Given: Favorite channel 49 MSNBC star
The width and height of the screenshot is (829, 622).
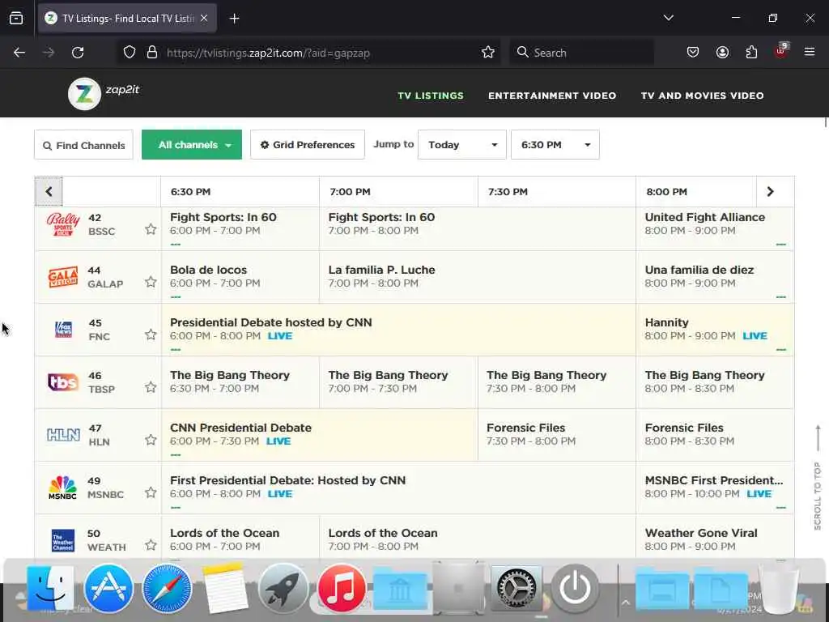Looking at the screenshot, I should tap(151, 492).
